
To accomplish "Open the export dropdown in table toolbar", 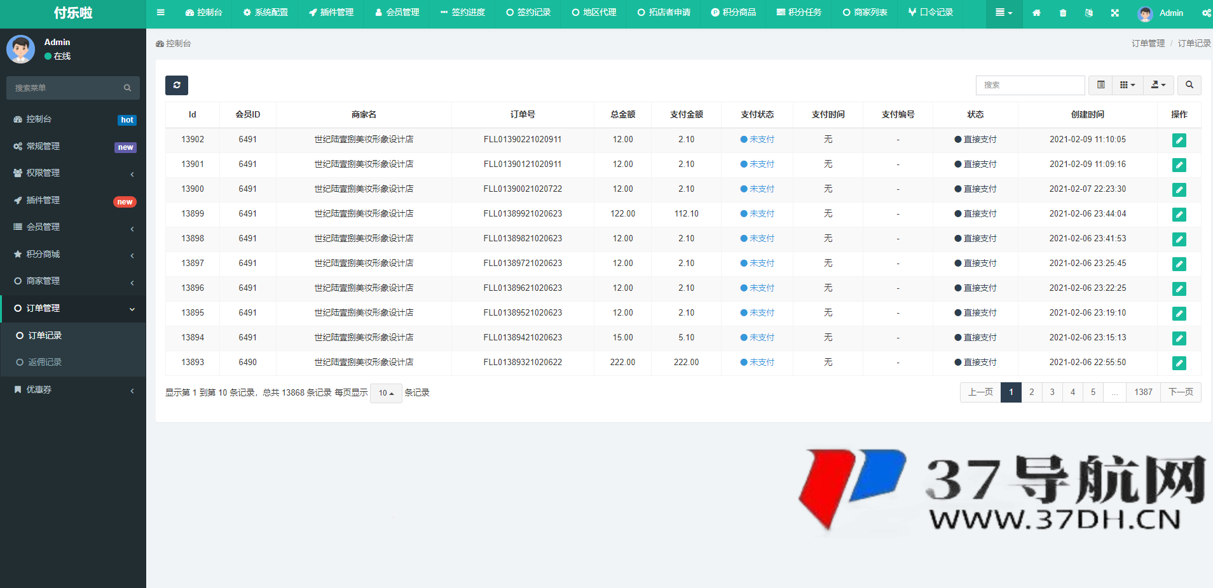I will [x=1158, y=84].
